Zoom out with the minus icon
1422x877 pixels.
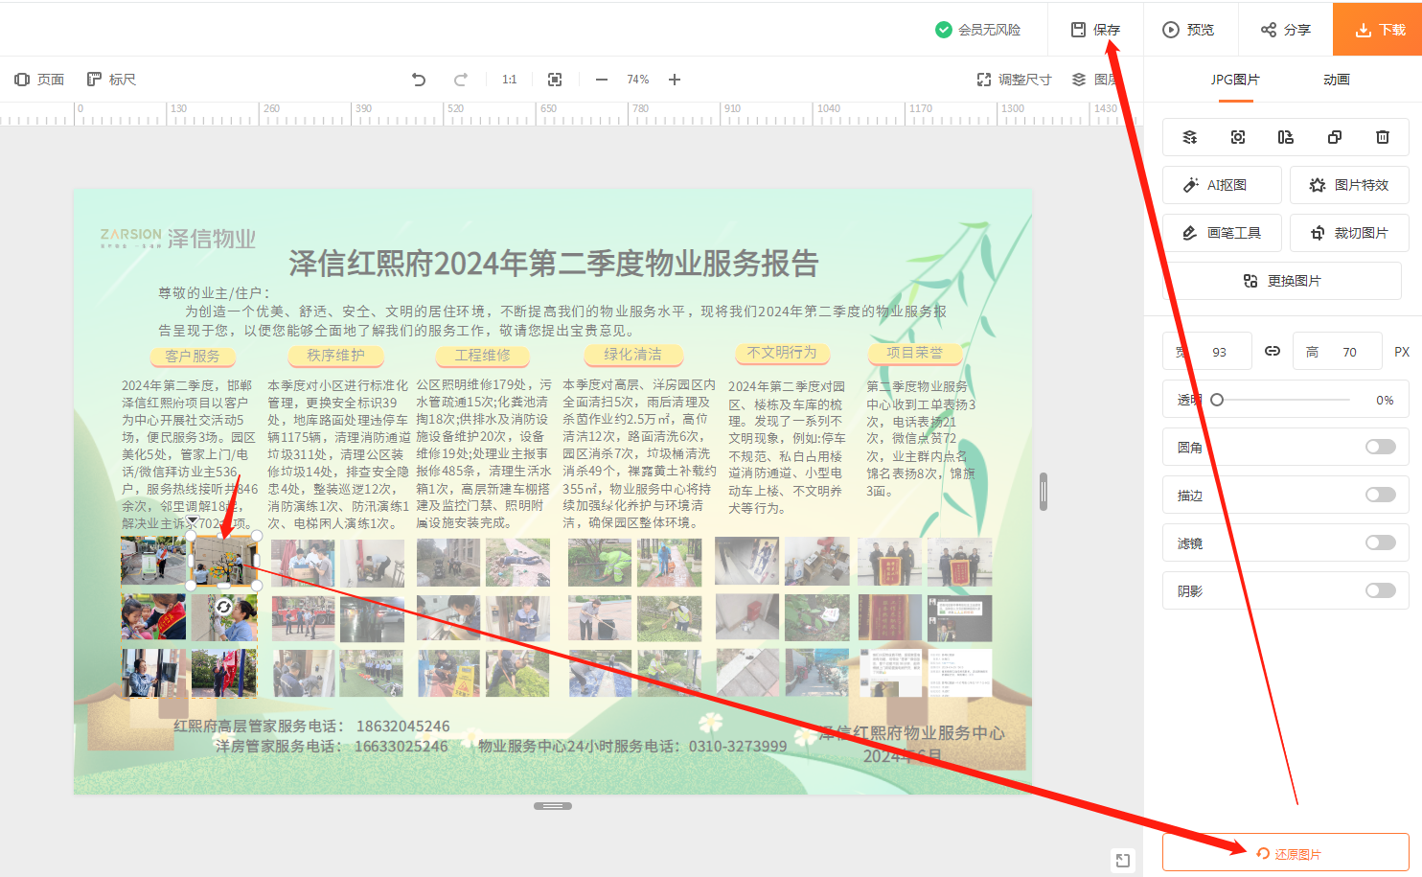click(x=602, y=80)
